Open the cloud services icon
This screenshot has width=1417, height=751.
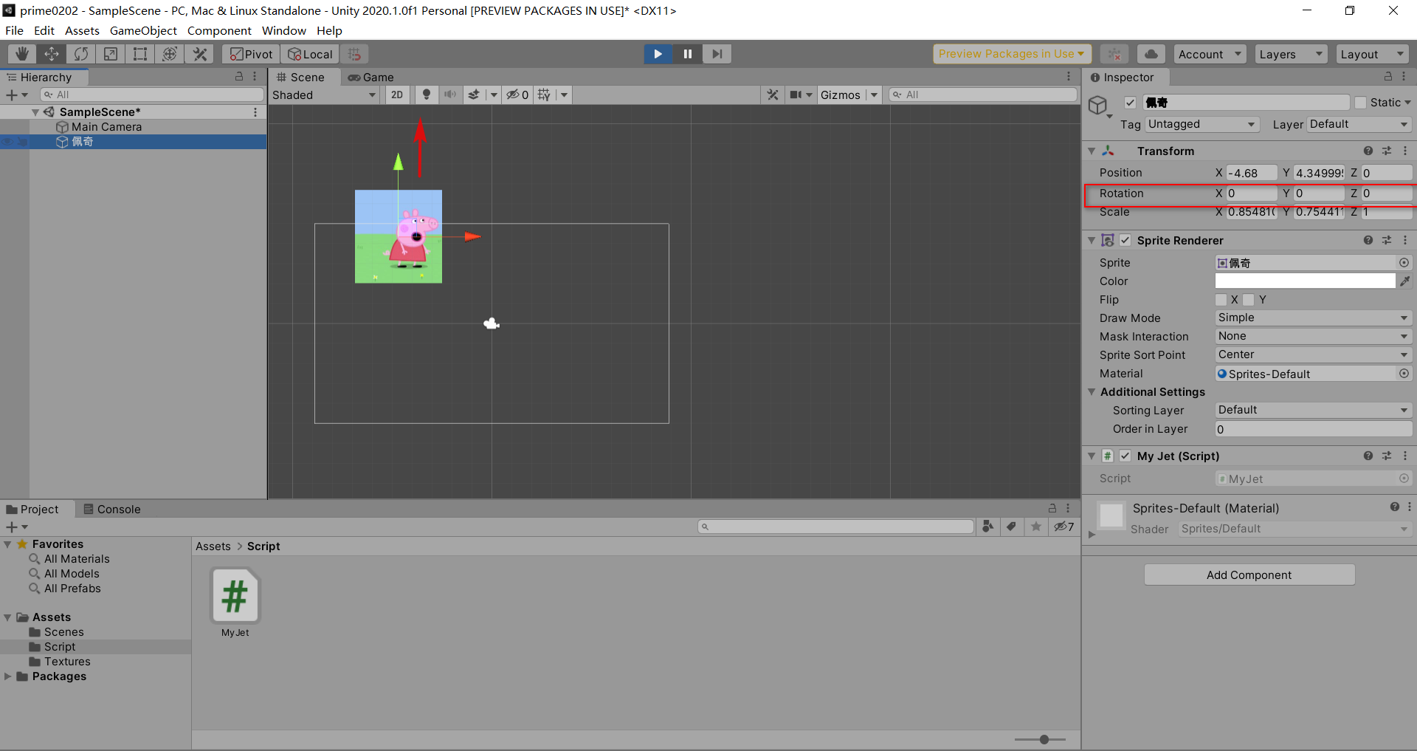(1151, 54)
